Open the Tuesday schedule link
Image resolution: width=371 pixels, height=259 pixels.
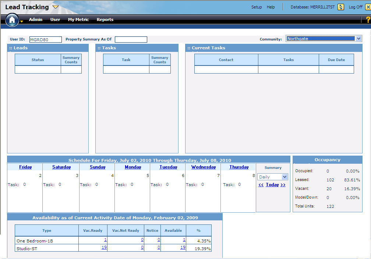[168, 167]
